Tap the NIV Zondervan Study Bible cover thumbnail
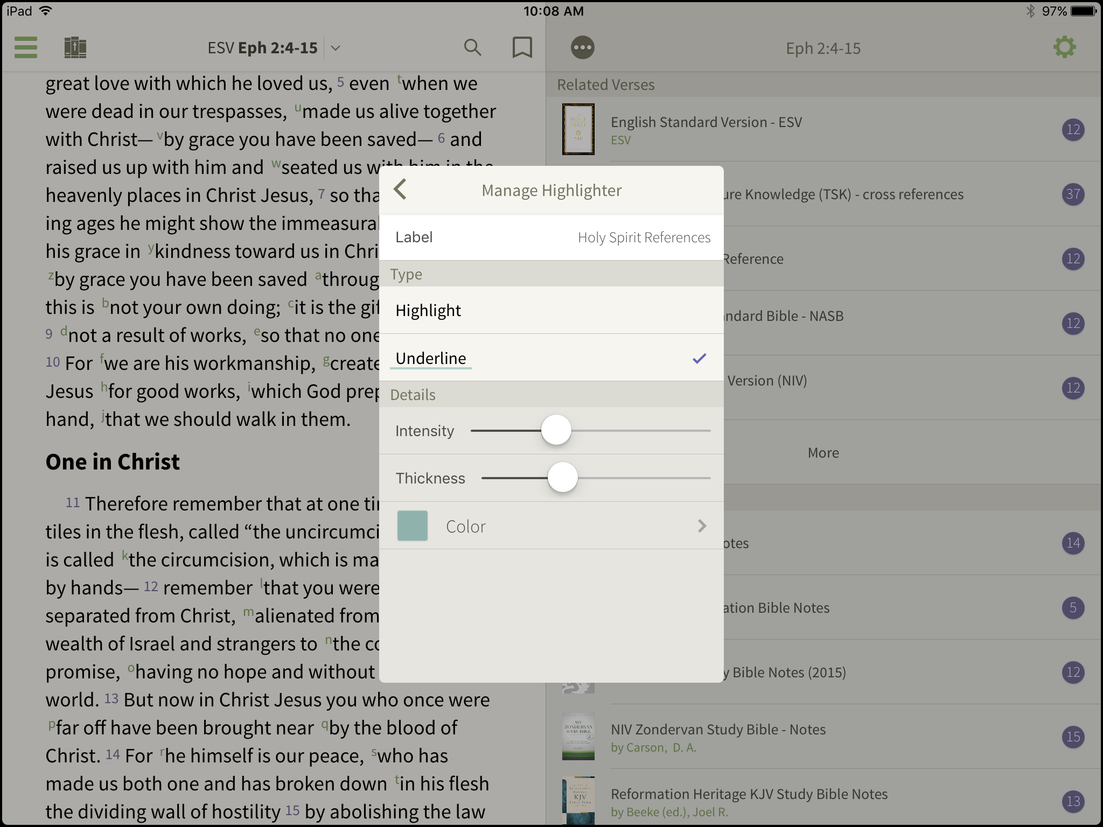Image resolution: width=1103 pixels, height=827 pixels. click(x=578, y=737)
